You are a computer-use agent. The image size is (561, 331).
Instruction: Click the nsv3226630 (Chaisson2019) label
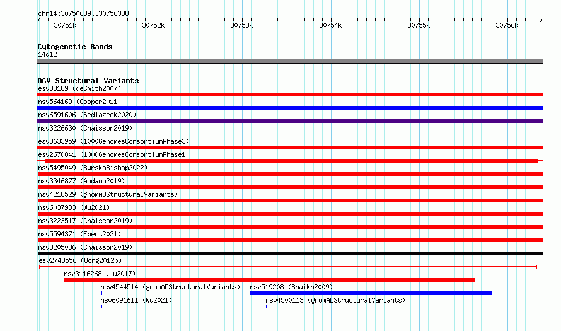[x=85, y=128]
